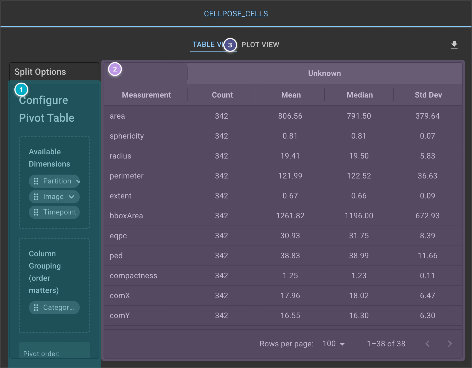472x368 pixels.
Task: Grab the drag handle on Image chip
Action: point(36,197)
